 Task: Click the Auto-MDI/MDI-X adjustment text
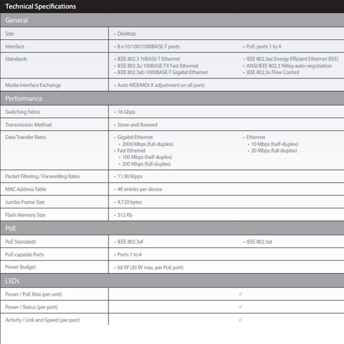(x=161, y=85)
